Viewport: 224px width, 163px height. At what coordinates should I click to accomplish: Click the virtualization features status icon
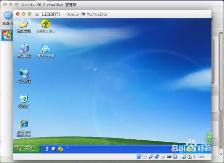(x=175, y=157)
